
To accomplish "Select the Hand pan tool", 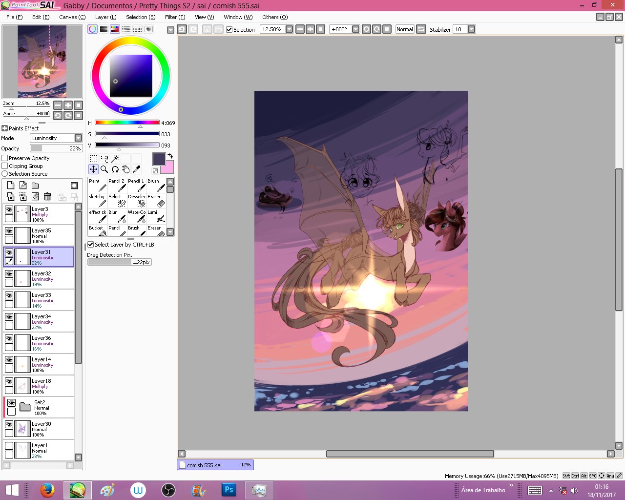I will tap(126, 169).
